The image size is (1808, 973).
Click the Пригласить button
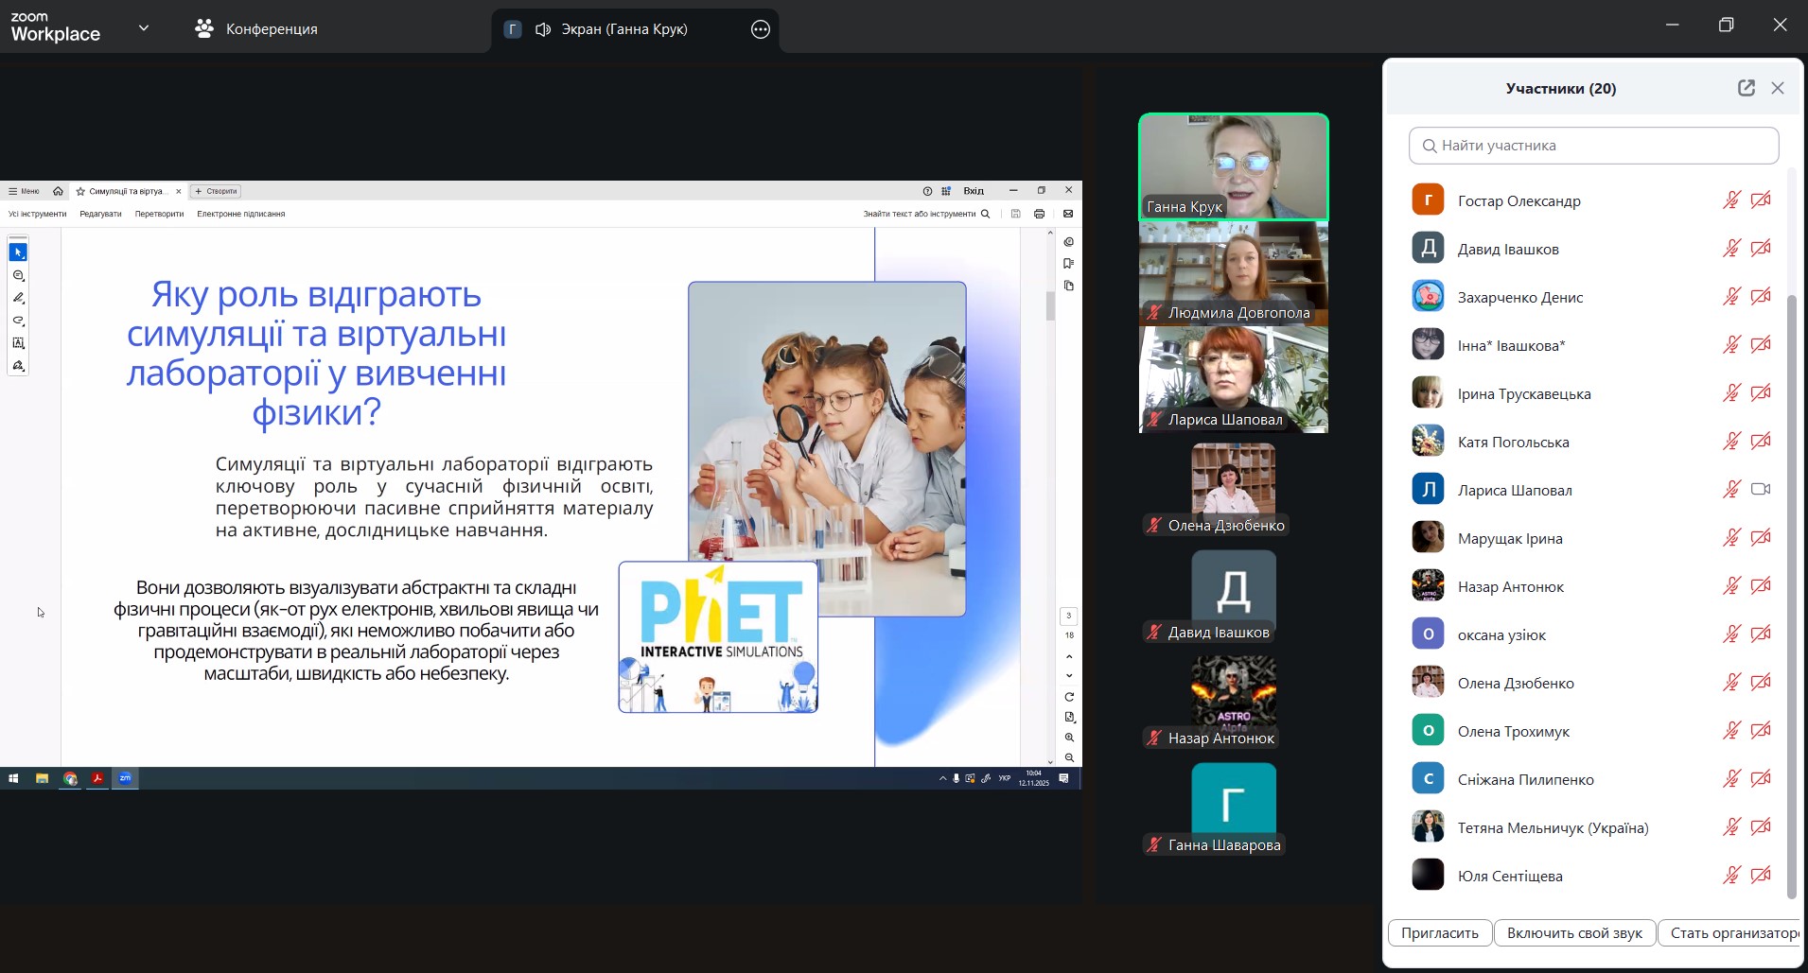1439,933
